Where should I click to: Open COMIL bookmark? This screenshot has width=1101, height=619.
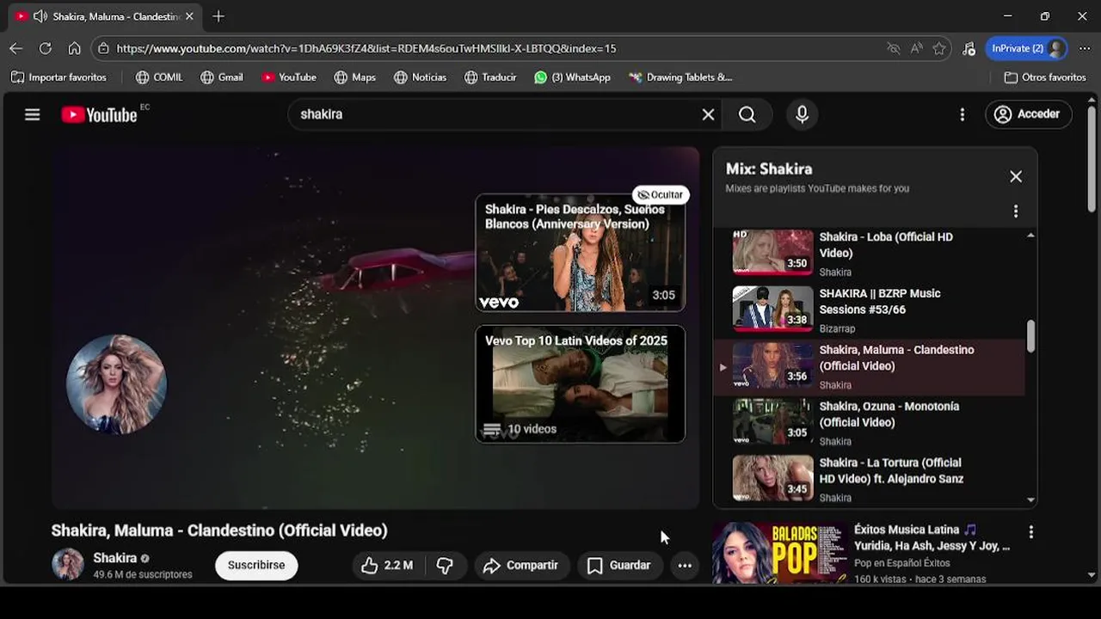pyautogui.click(x=159, y=77)
